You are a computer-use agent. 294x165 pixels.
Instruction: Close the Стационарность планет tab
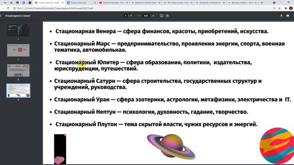pos(62,3)
